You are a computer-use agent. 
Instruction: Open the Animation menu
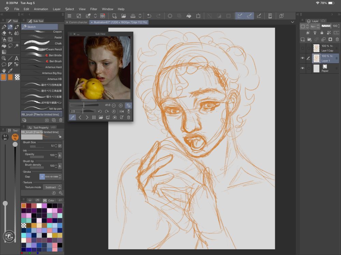41,9
